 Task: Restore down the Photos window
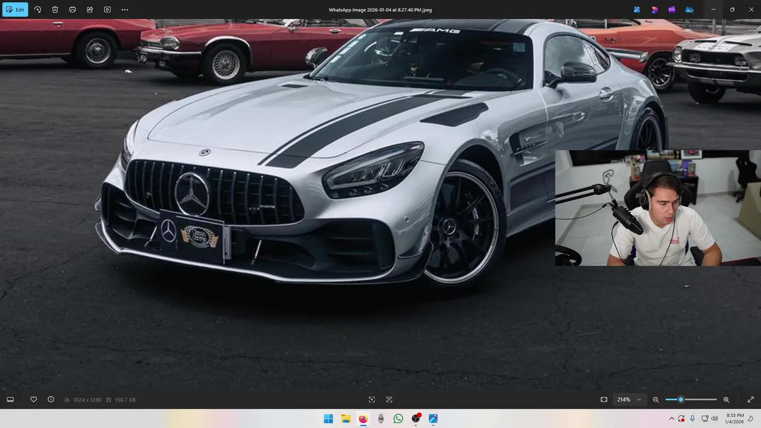[732, 10]
